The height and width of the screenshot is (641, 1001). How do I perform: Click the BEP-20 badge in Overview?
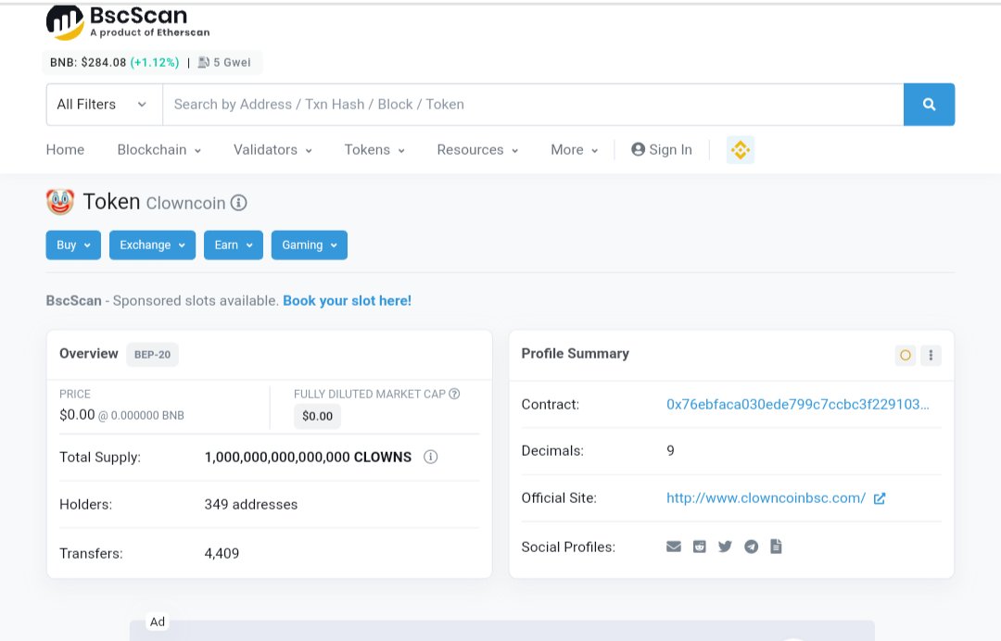[x=153, y=355]
